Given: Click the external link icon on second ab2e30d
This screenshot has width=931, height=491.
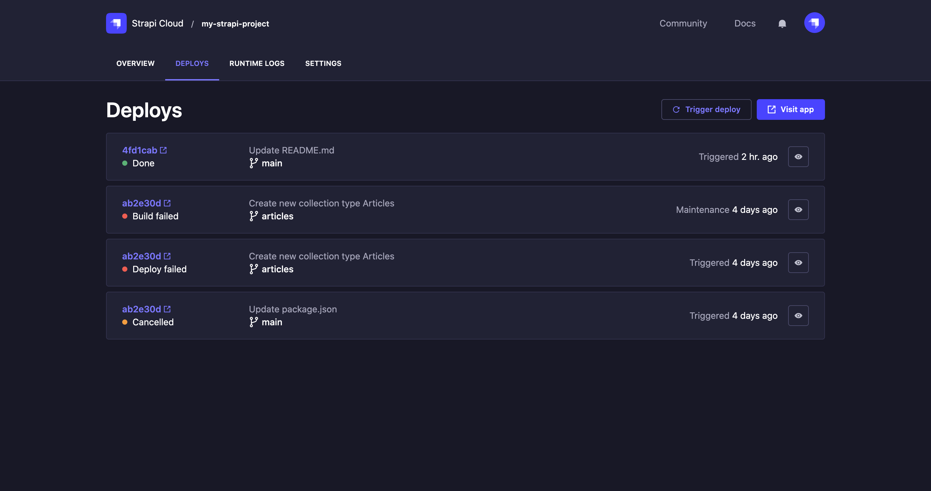Looking at the screenshot, I should pyautogui.click(x=167, y=255).
